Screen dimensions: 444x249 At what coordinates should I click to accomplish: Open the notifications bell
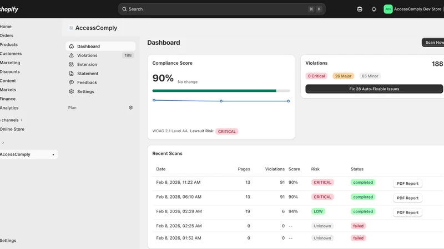374,9
